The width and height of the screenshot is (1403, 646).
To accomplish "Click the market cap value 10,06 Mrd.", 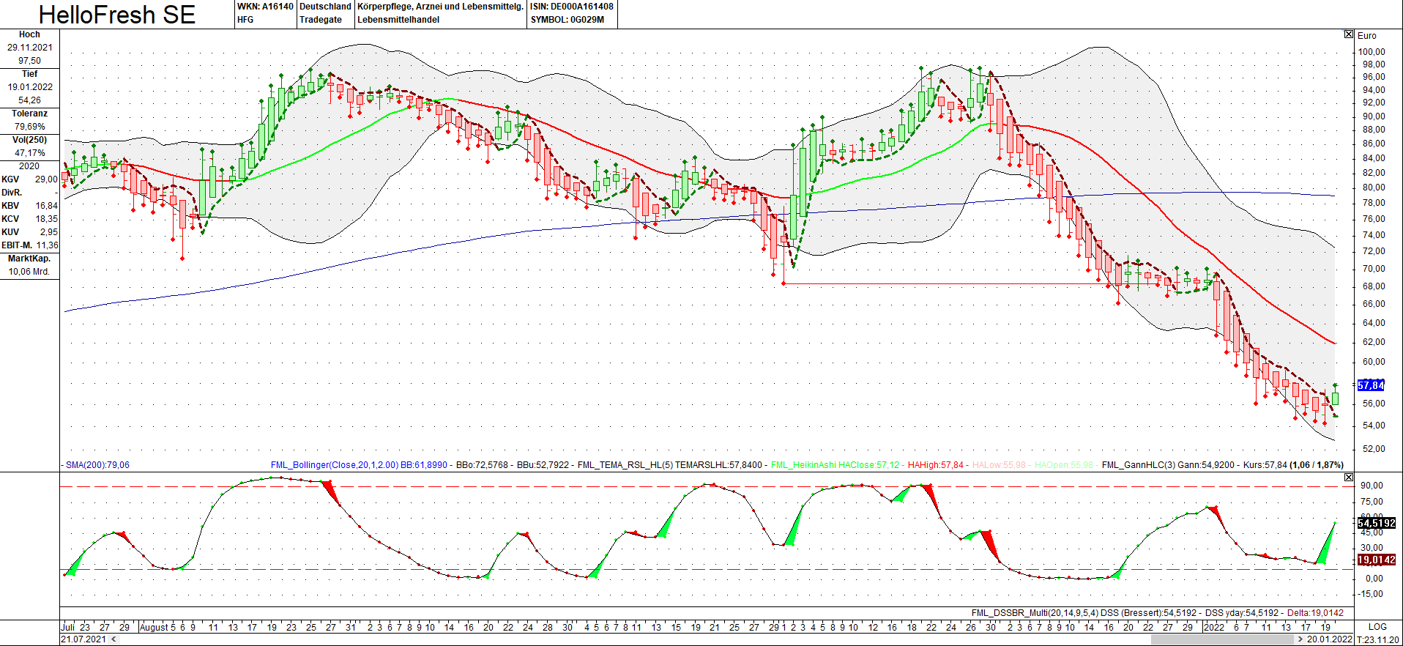I will [29, 272].
